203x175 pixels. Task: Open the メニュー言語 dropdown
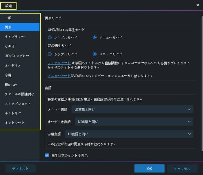[133, 109]
